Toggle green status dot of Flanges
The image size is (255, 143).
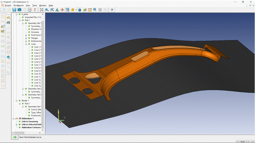click(29, 38)
